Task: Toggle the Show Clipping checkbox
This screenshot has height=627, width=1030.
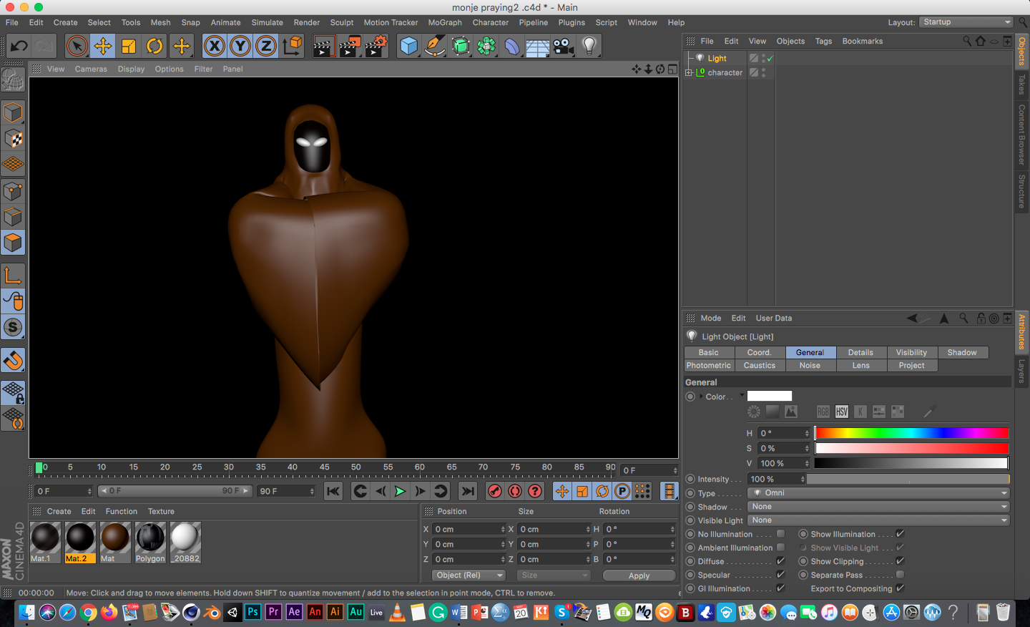Action: pos(900,561)
